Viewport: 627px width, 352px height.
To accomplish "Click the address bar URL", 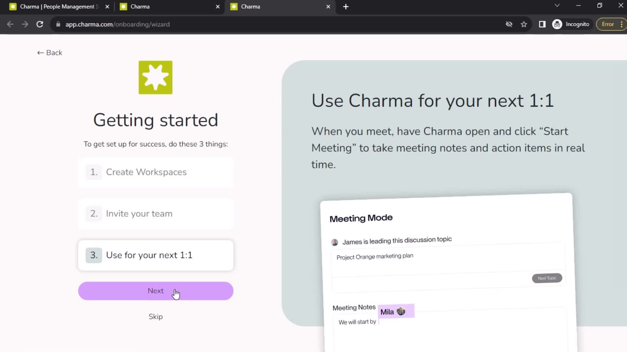I will click(x=118, y=24).
